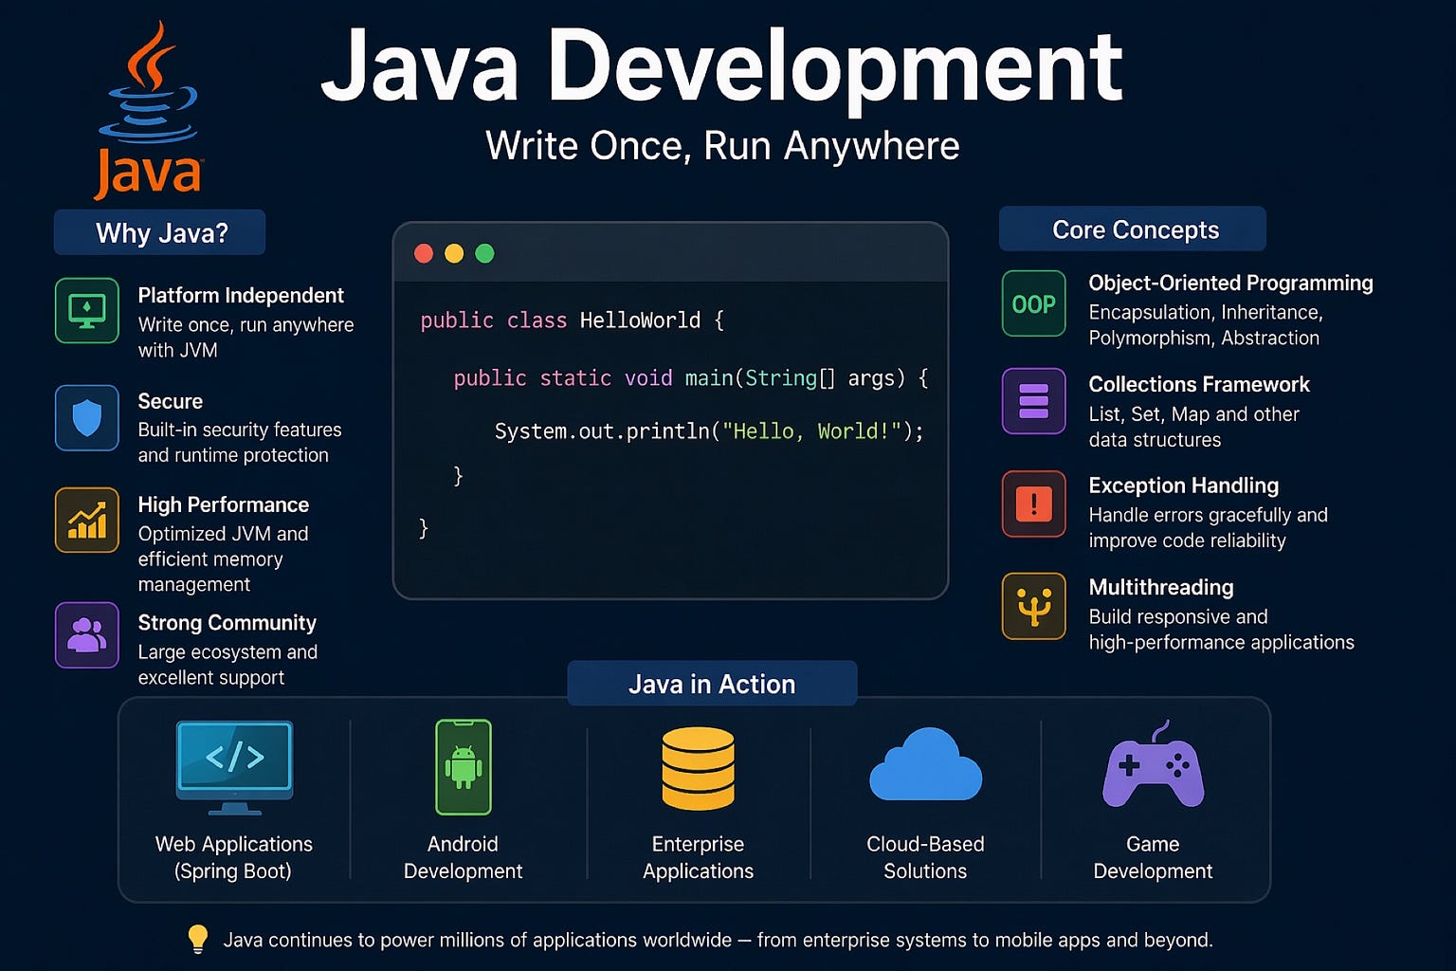Click the Object-Oriented Programming heading
This screenshot has height=971, width=1456.
(1230, 284)
